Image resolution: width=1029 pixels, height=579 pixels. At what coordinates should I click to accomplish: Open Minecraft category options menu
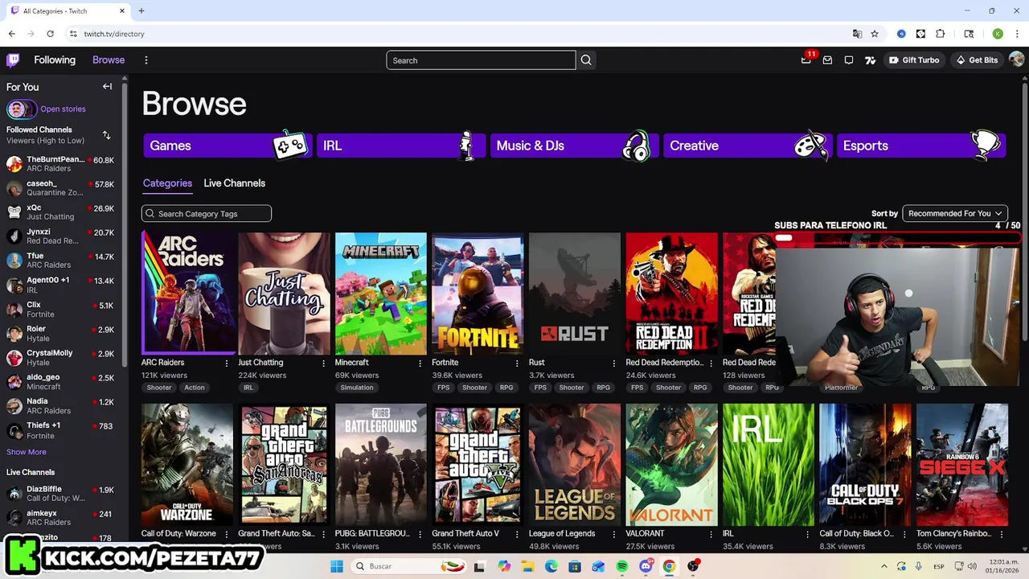[x=420, y=363]
